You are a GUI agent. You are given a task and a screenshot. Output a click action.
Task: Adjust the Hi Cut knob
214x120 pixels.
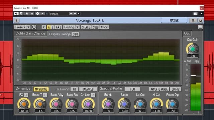pos(156,104)
